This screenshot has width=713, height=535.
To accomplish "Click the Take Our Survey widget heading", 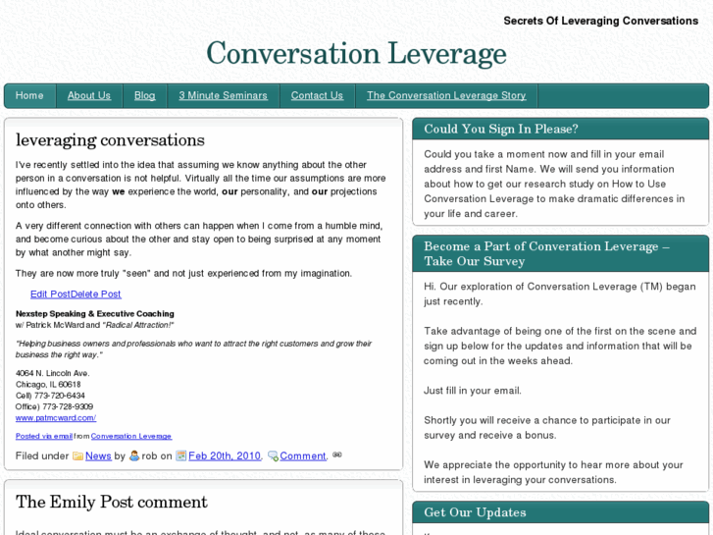I will pyautogui.click(x=546, y=253).
